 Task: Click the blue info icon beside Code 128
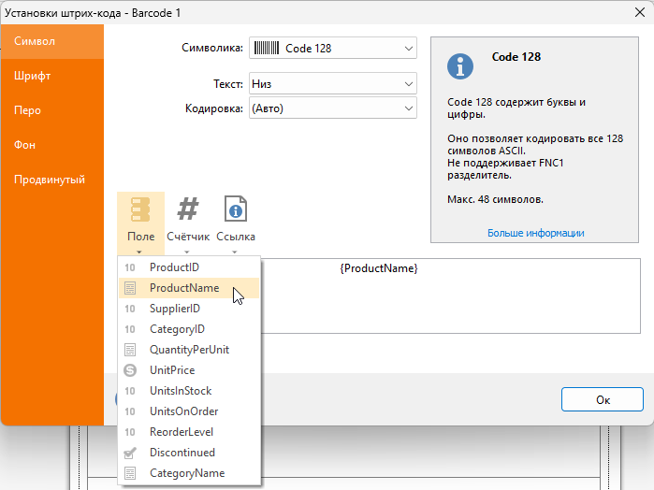click(x=459, y=66)
